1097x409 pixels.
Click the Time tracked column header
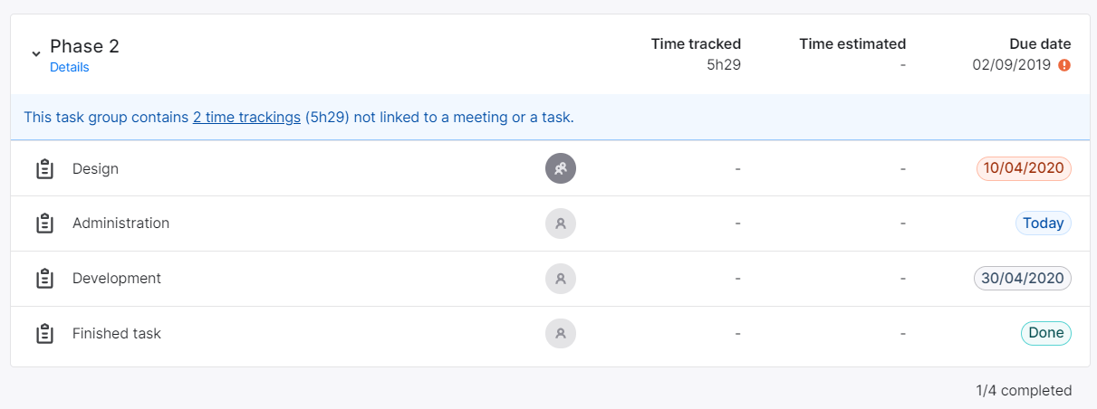coord(696,43)
